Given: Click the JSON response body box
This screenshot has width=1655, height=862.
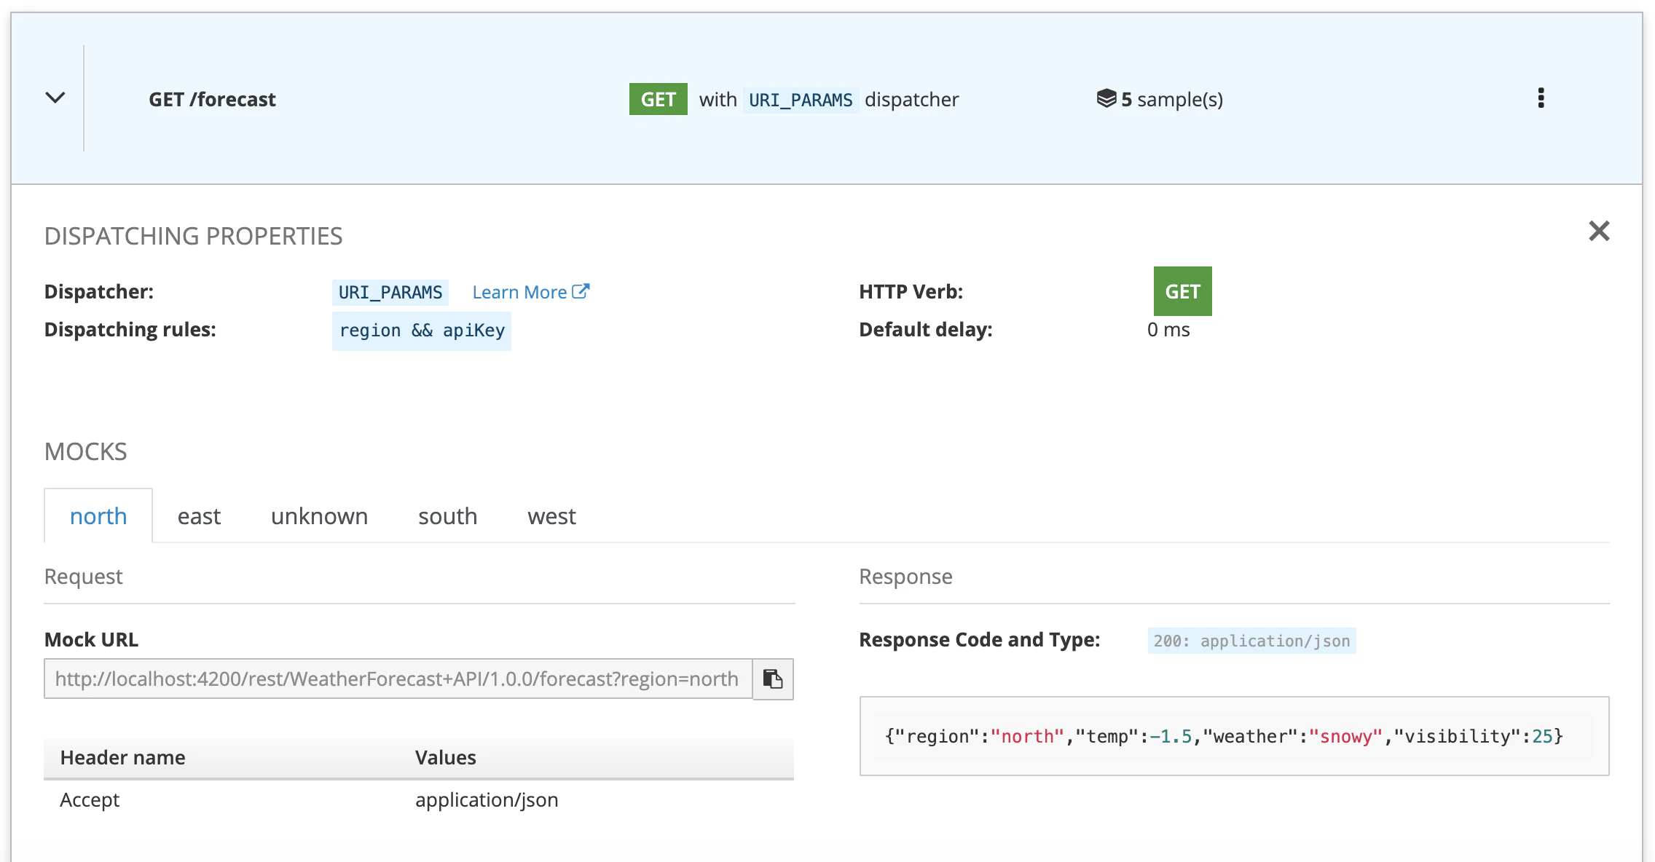Looking at the screenshot, I should click(x=1234, y=736).
